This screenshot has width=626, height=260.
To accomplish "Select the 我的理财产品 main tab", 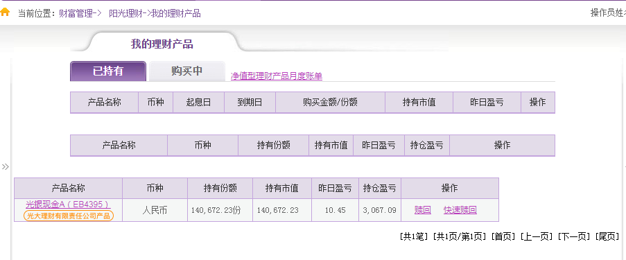I will click(x=162, y=44).
